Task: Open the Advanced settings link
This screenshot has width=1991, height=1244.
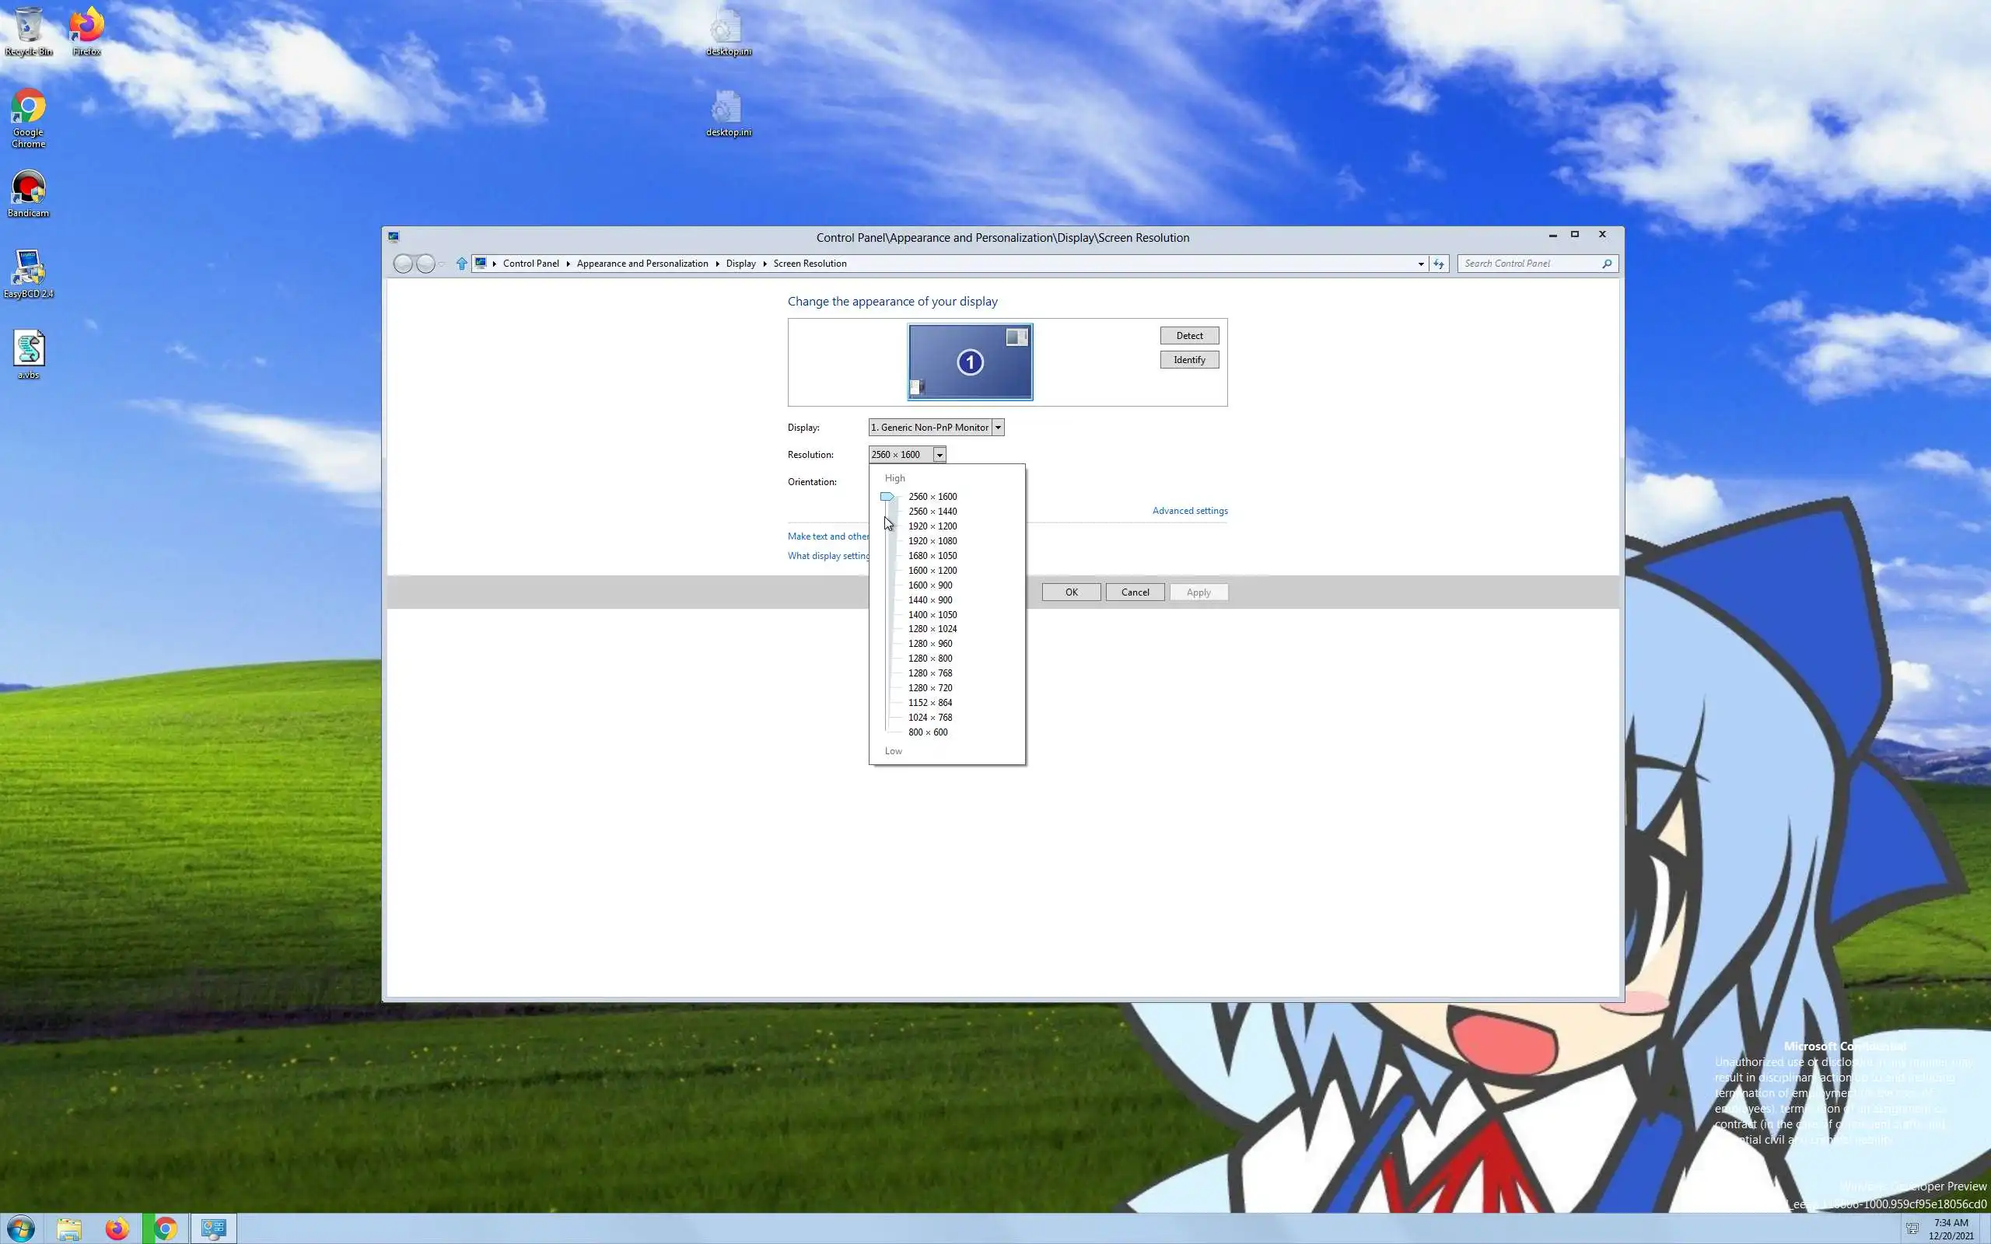Action: coord(1190,511)
